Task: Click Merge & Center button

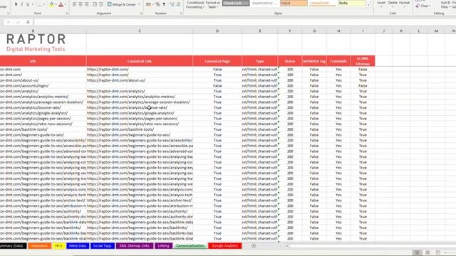Action: click(x=122, y=4)
